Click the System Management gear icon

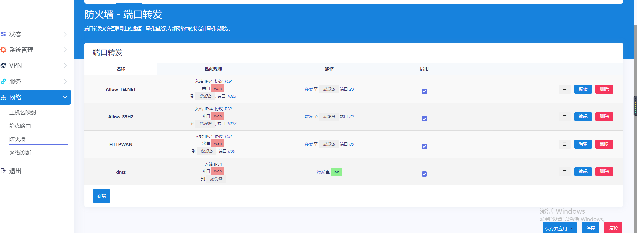3,50
